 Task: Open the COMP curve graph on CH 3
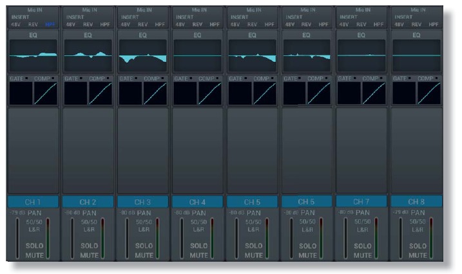coord(155,93)
